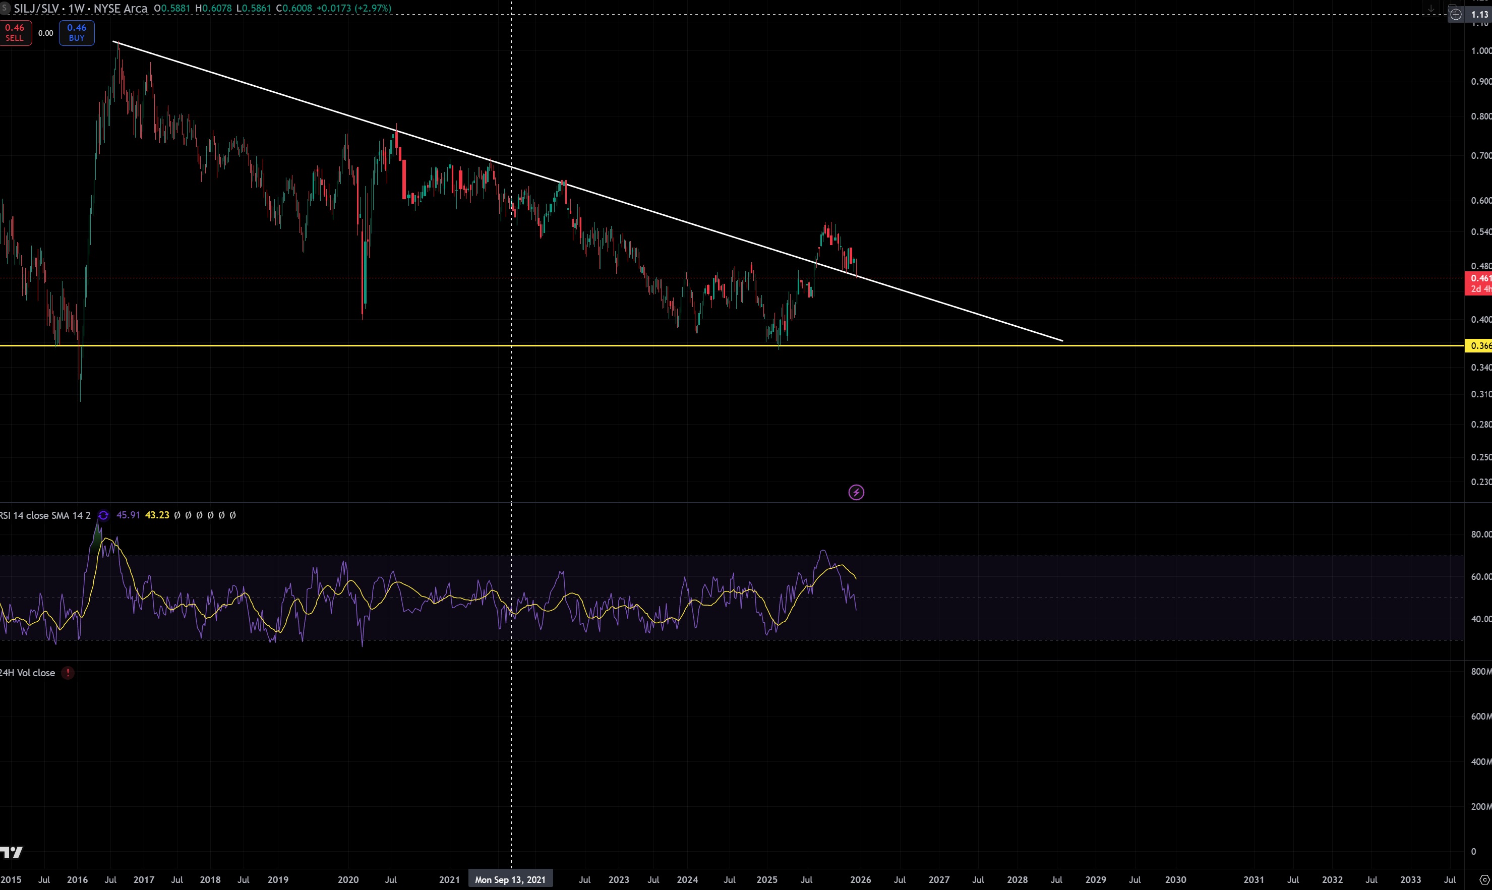The width and height of the screenshot is (1492, 890).
Task: Click the 24H Vol close indicator label
Action: tap(28, 673)
